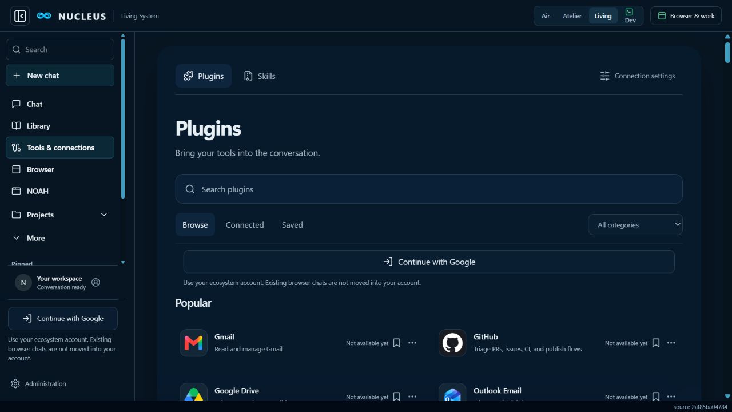Open Browser in the sidebar
Viewport: 732px width, 412px height.
point(60,169)
